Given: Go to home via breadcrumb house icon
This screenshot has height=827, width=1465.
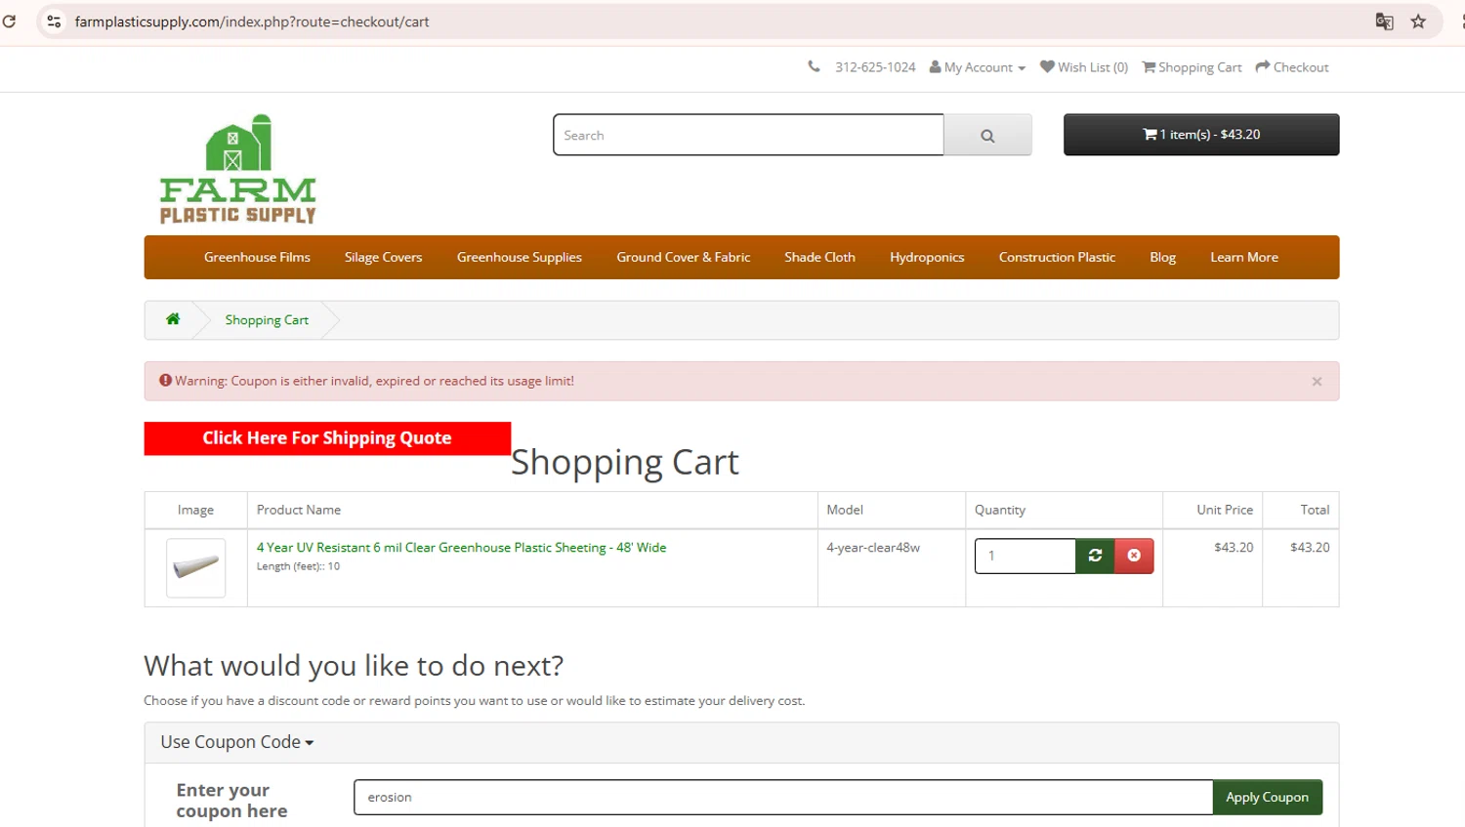Looking at the screenshot, I should coord(173,319).
